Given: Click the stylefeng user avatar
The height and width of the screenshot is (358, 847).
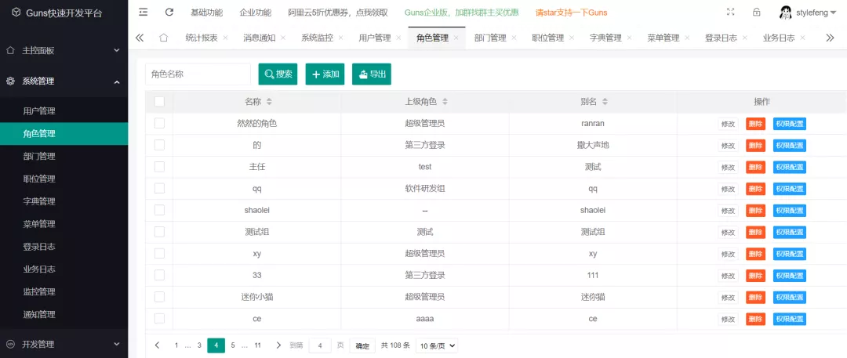Looking at the screenshot, I should coord(787,13).
